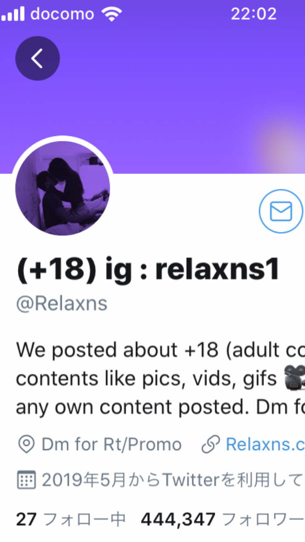Tap the docomo carrier label
The height and width of the screenshot is (542, 305).
(62, 15)
